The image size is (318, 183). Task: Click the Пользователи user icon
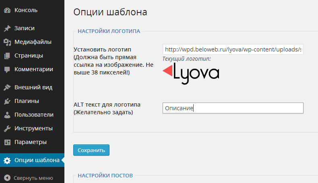[x=7, y=115]
